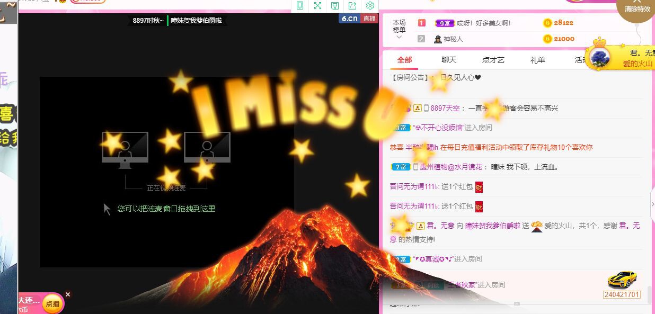Click the red 直播 live badge

[x=369, y=18]
